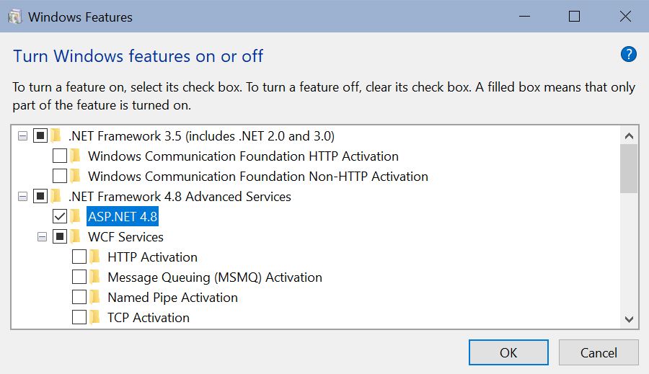
Task: Click folder icon next to TCP Activation
Action: pos(95,317)
